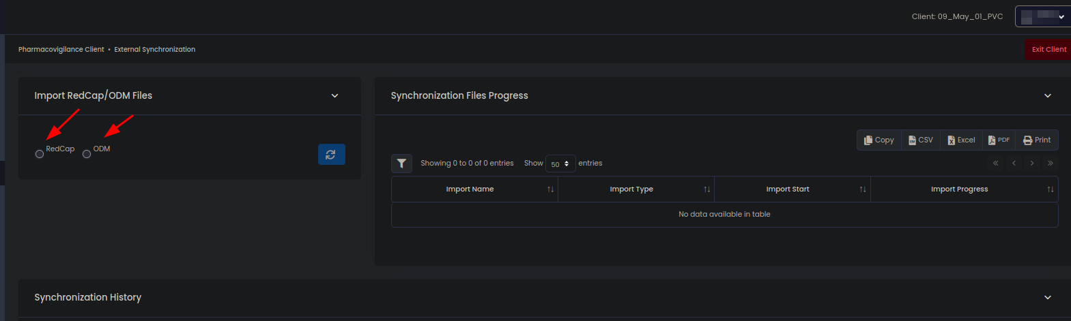Print the synchronization table
Screen dimensions: 1071x321
coord(1036,140)
